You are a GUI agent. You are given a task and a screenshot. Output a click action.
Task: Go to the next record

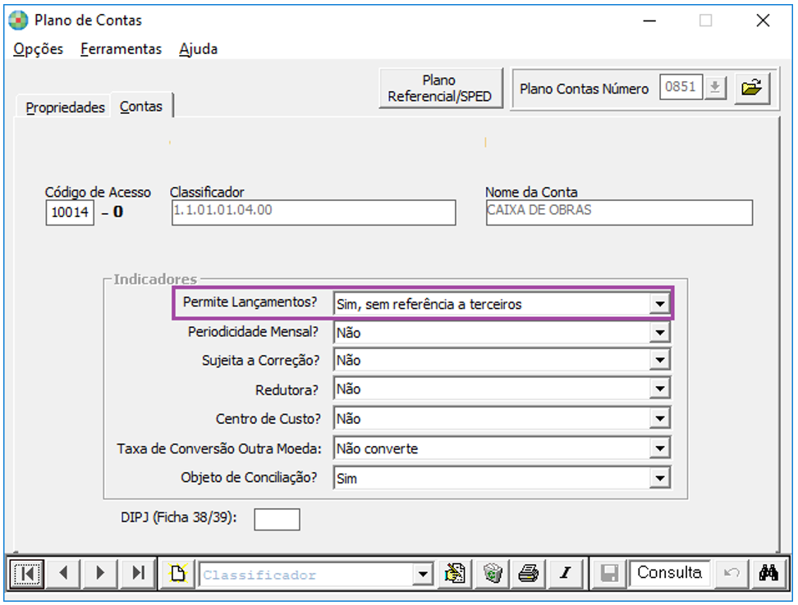[x=100, y=574]
